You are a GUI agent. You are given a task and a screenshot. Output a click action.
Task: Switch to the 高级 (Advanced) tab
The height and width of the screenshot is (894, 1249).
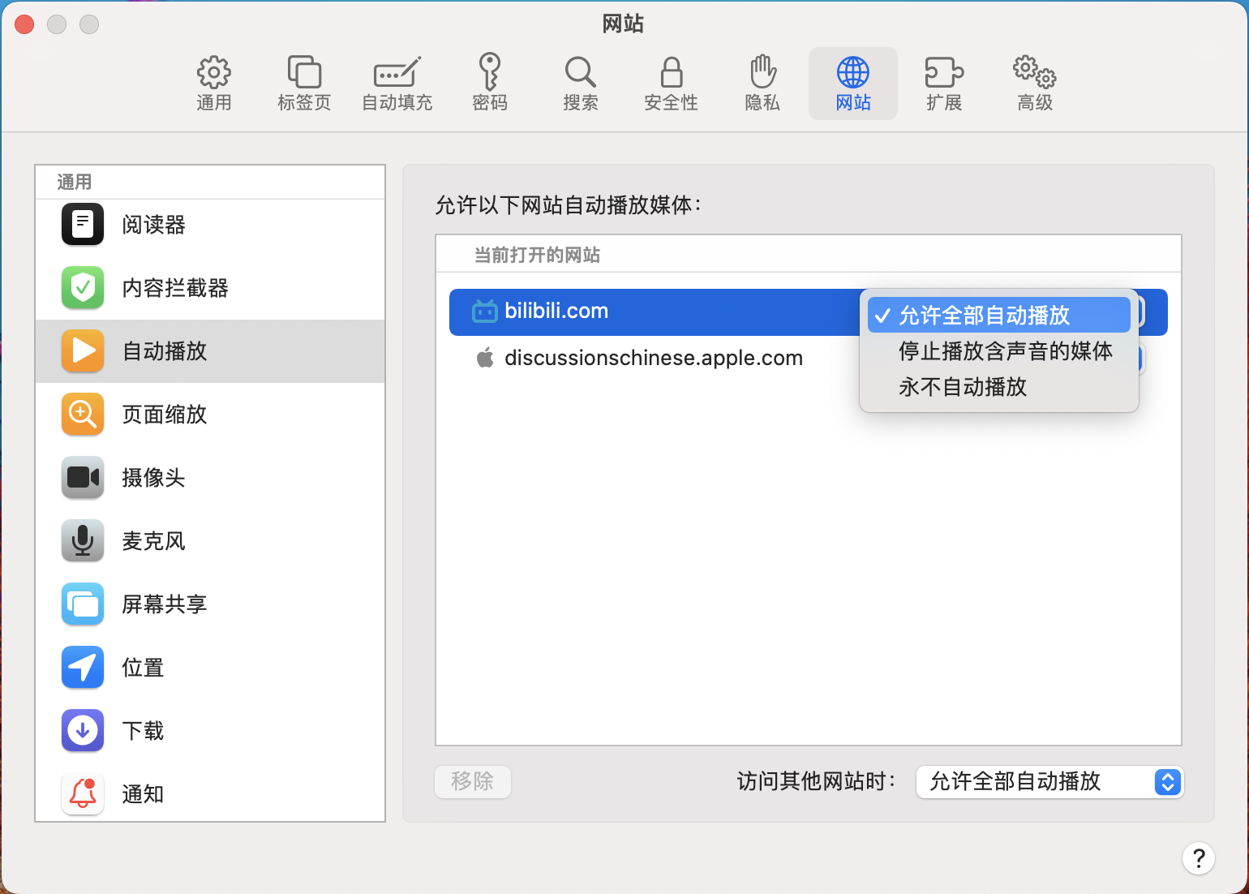pos(1035,84)
